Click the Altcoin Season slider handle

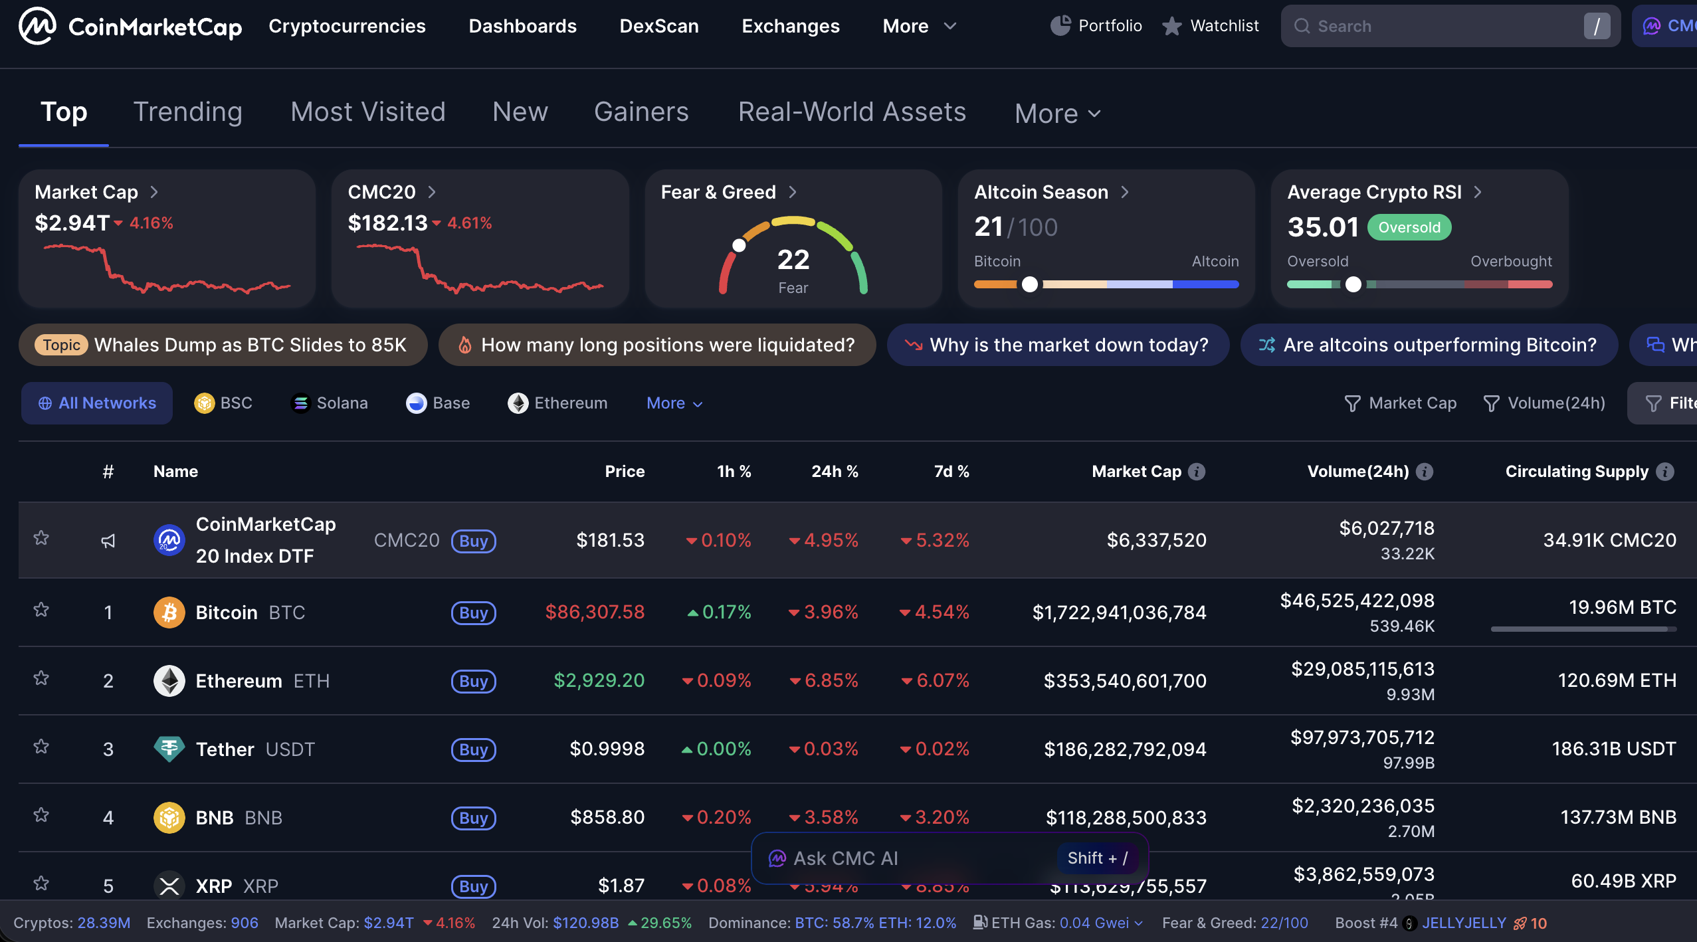(1029, 284)
